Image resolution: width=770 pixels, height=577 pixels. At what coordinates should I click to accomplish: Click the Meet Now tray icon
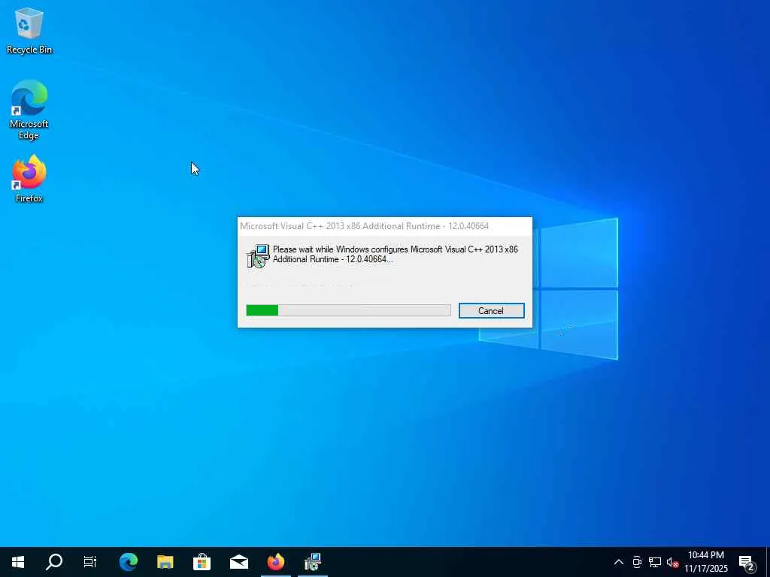coord(637,562)
